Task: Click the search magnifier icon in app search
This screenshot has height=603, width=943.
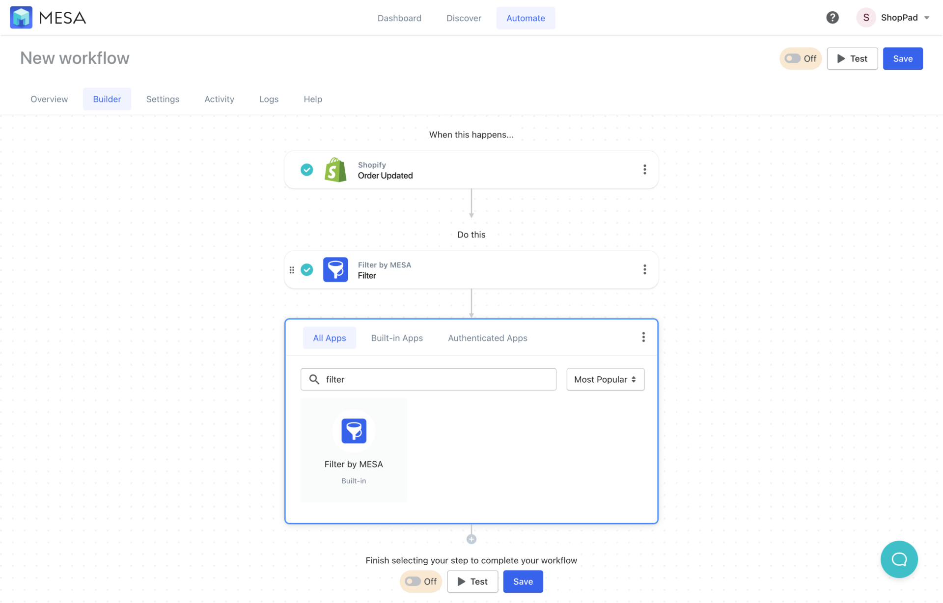Action: 315,379
